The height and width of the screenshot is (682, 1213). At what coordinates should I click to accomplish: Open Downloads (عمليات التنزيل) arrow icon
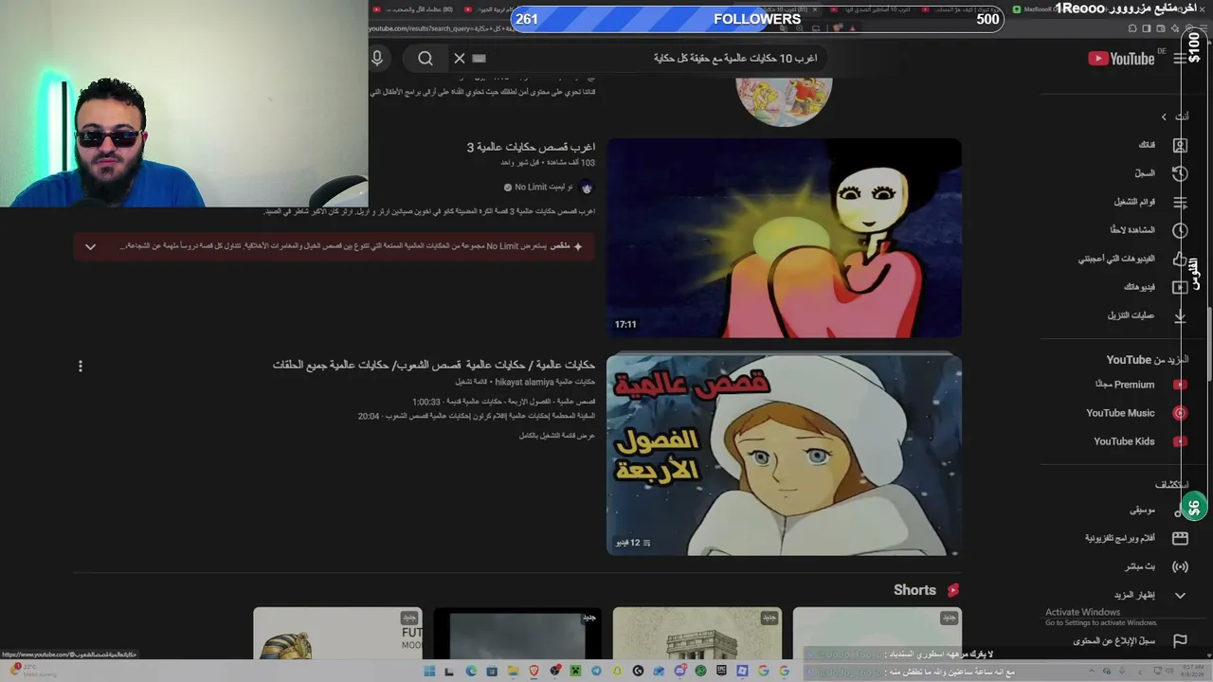coord(1180,315)
